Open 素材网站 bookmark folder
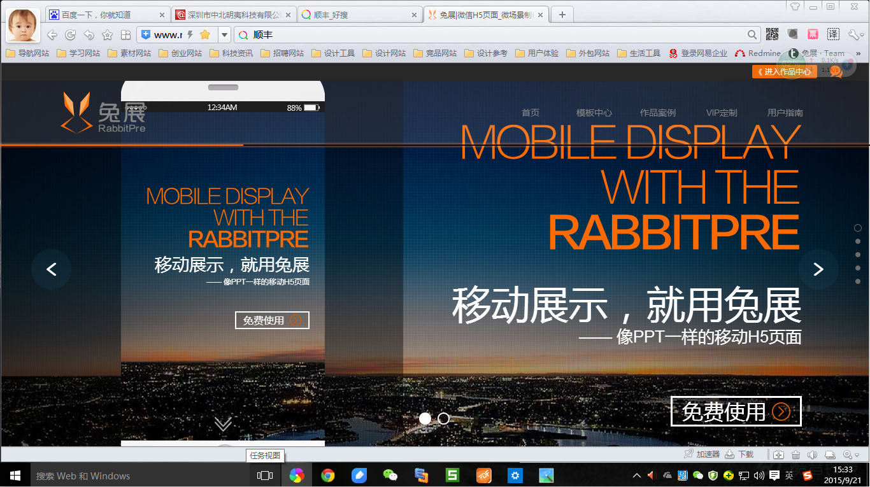Image resolution: width=870 pixels, height=487 pixels. click(129, 53)
